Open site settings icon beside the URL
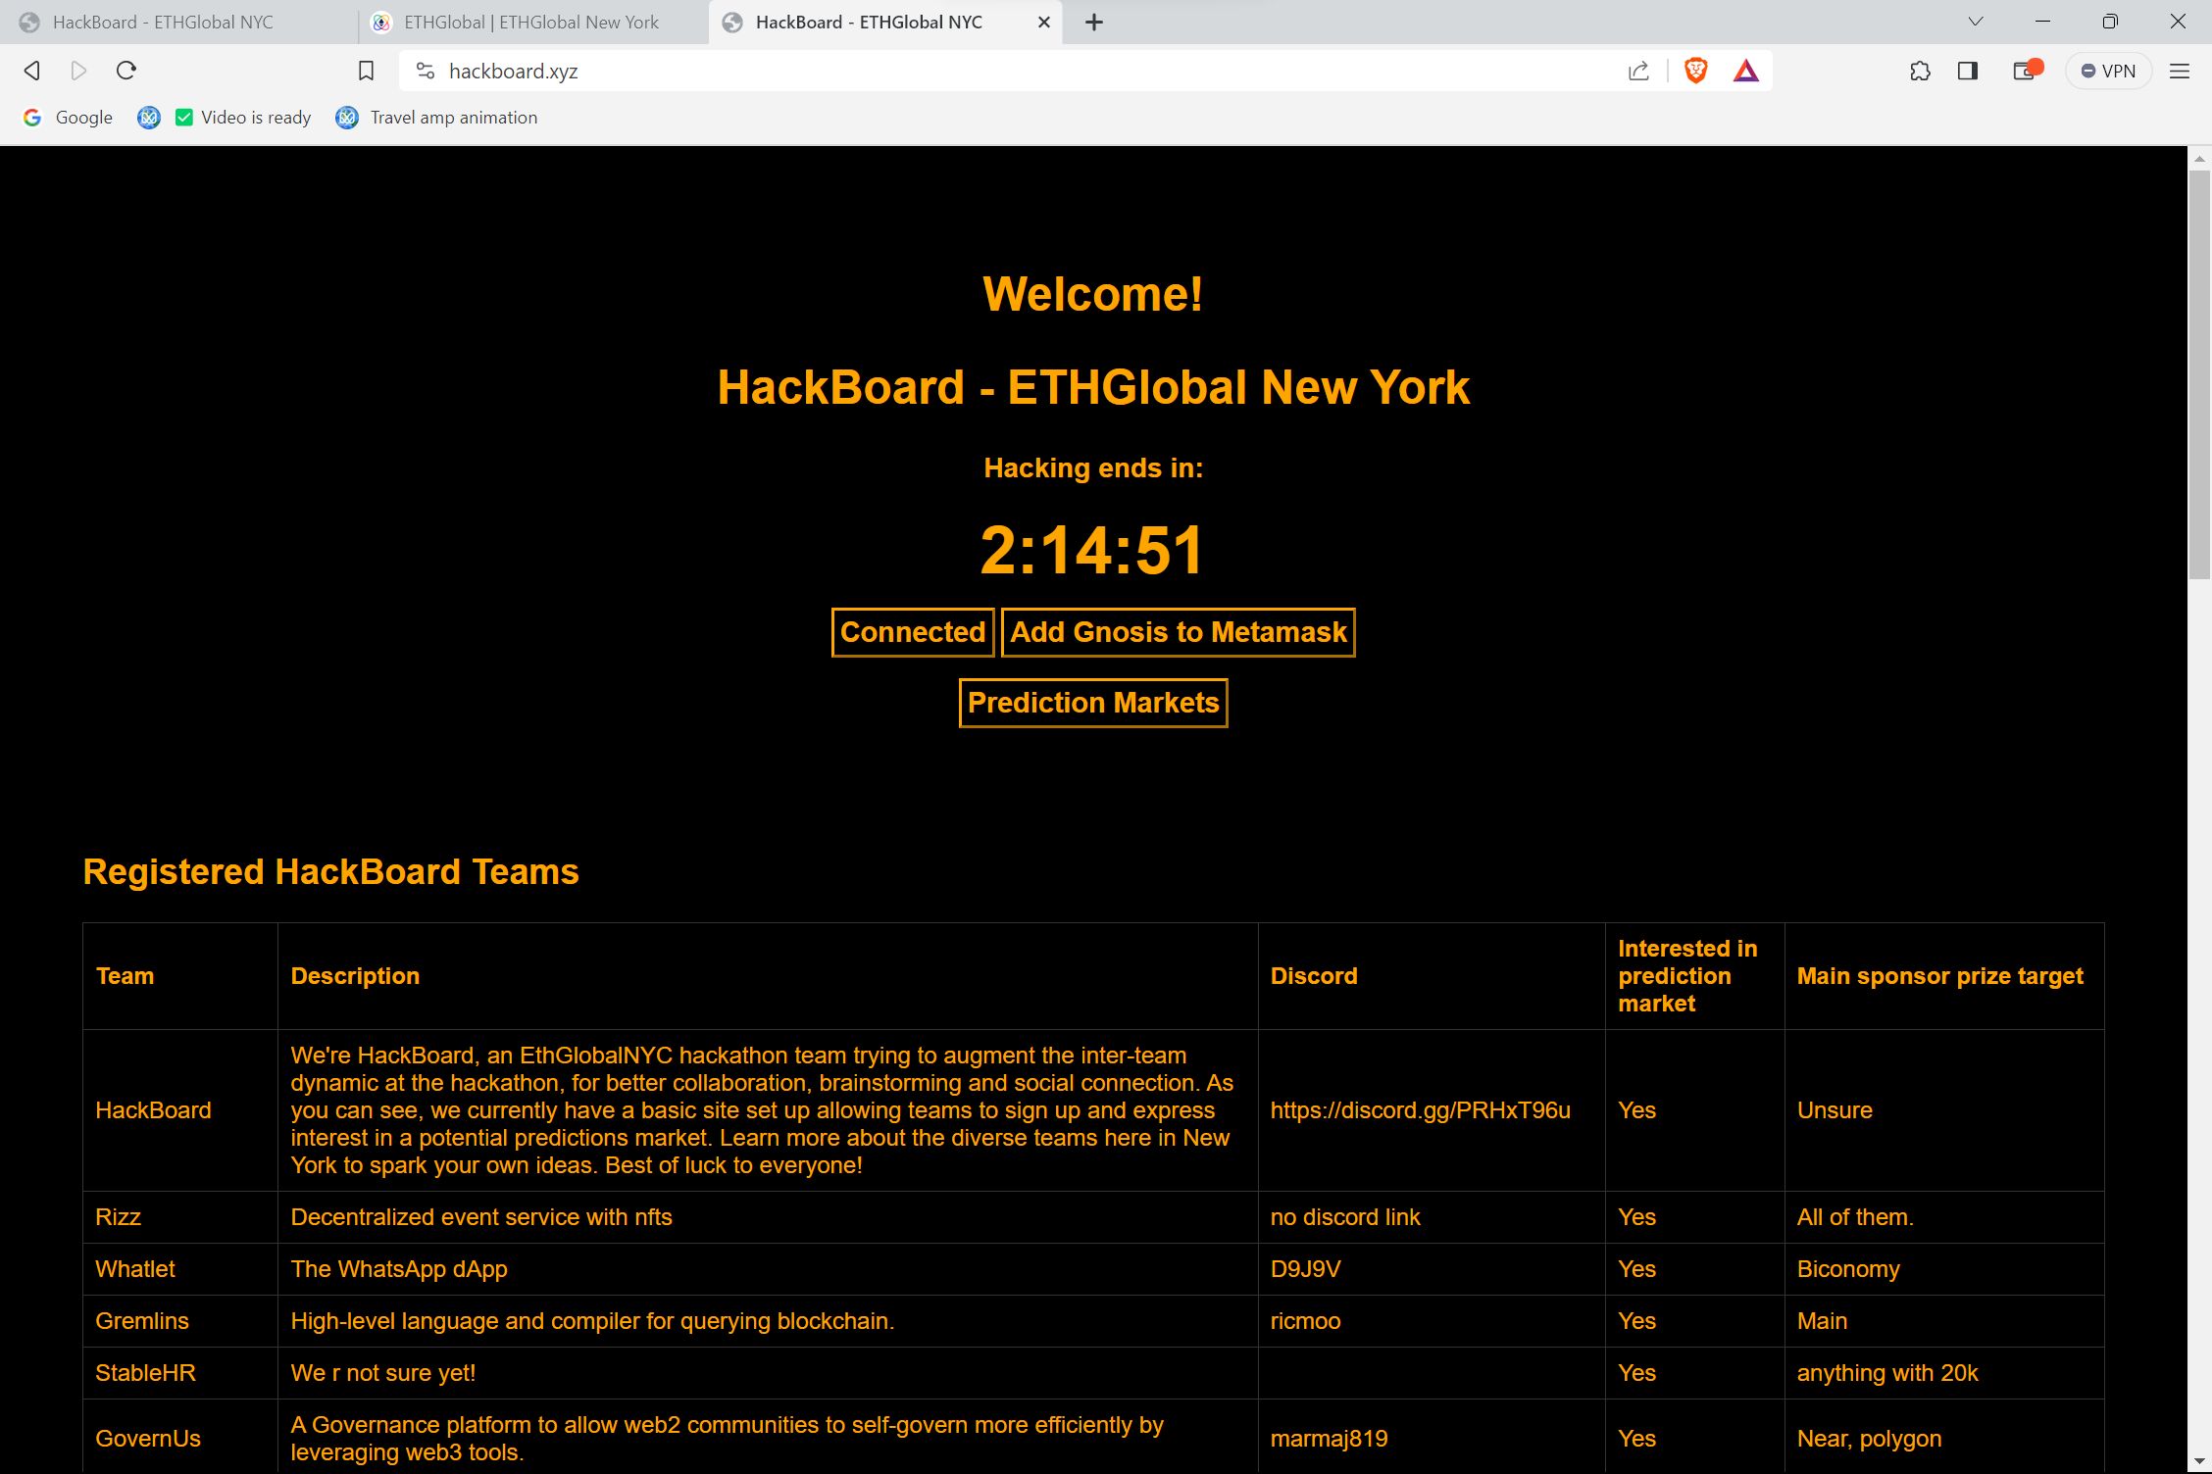2212x1474 pixels. pos(425,71)
